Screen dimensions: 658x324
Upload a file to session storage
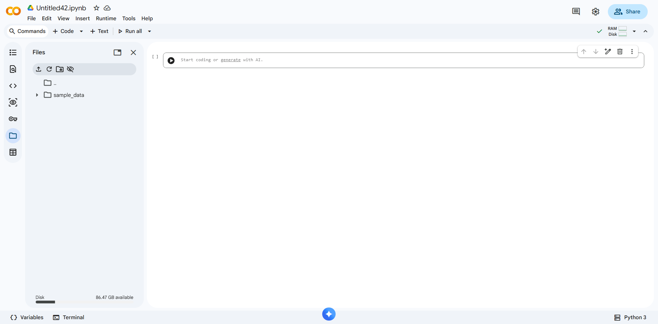(x=39, y=69)
